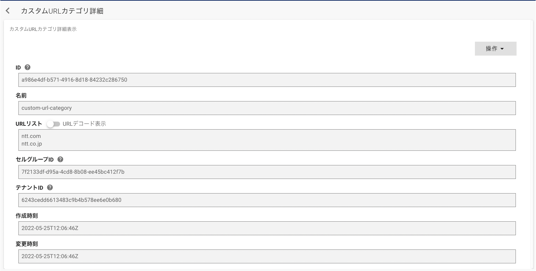Click the ntt.co.jp entry in URL list
536x271 pixels.
[x=32, y=143]
